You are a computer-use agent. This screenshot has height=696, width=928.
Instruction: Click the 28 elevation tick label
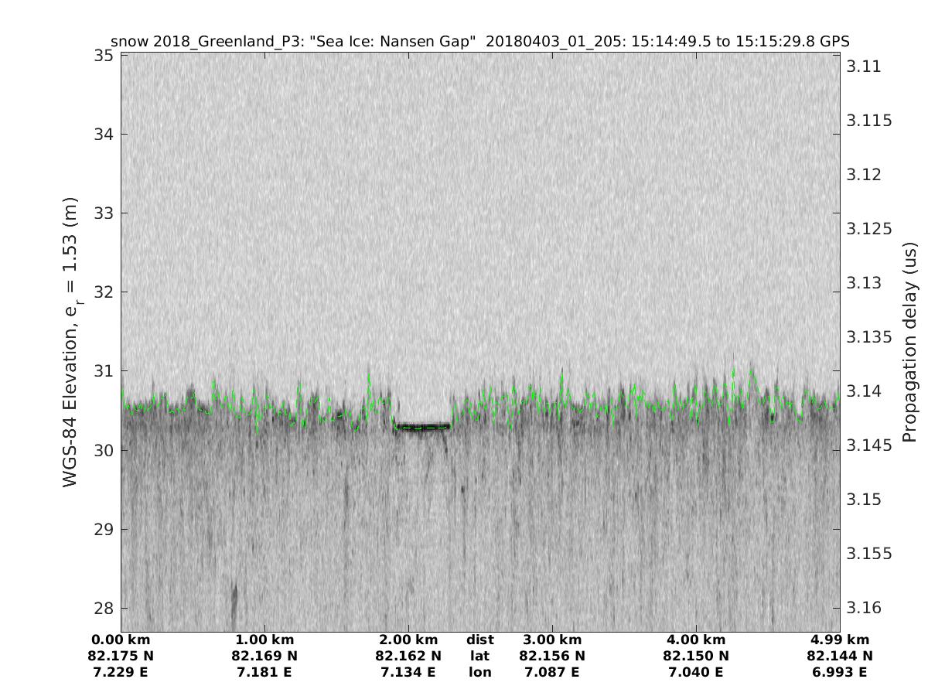[x=104, y=608]
